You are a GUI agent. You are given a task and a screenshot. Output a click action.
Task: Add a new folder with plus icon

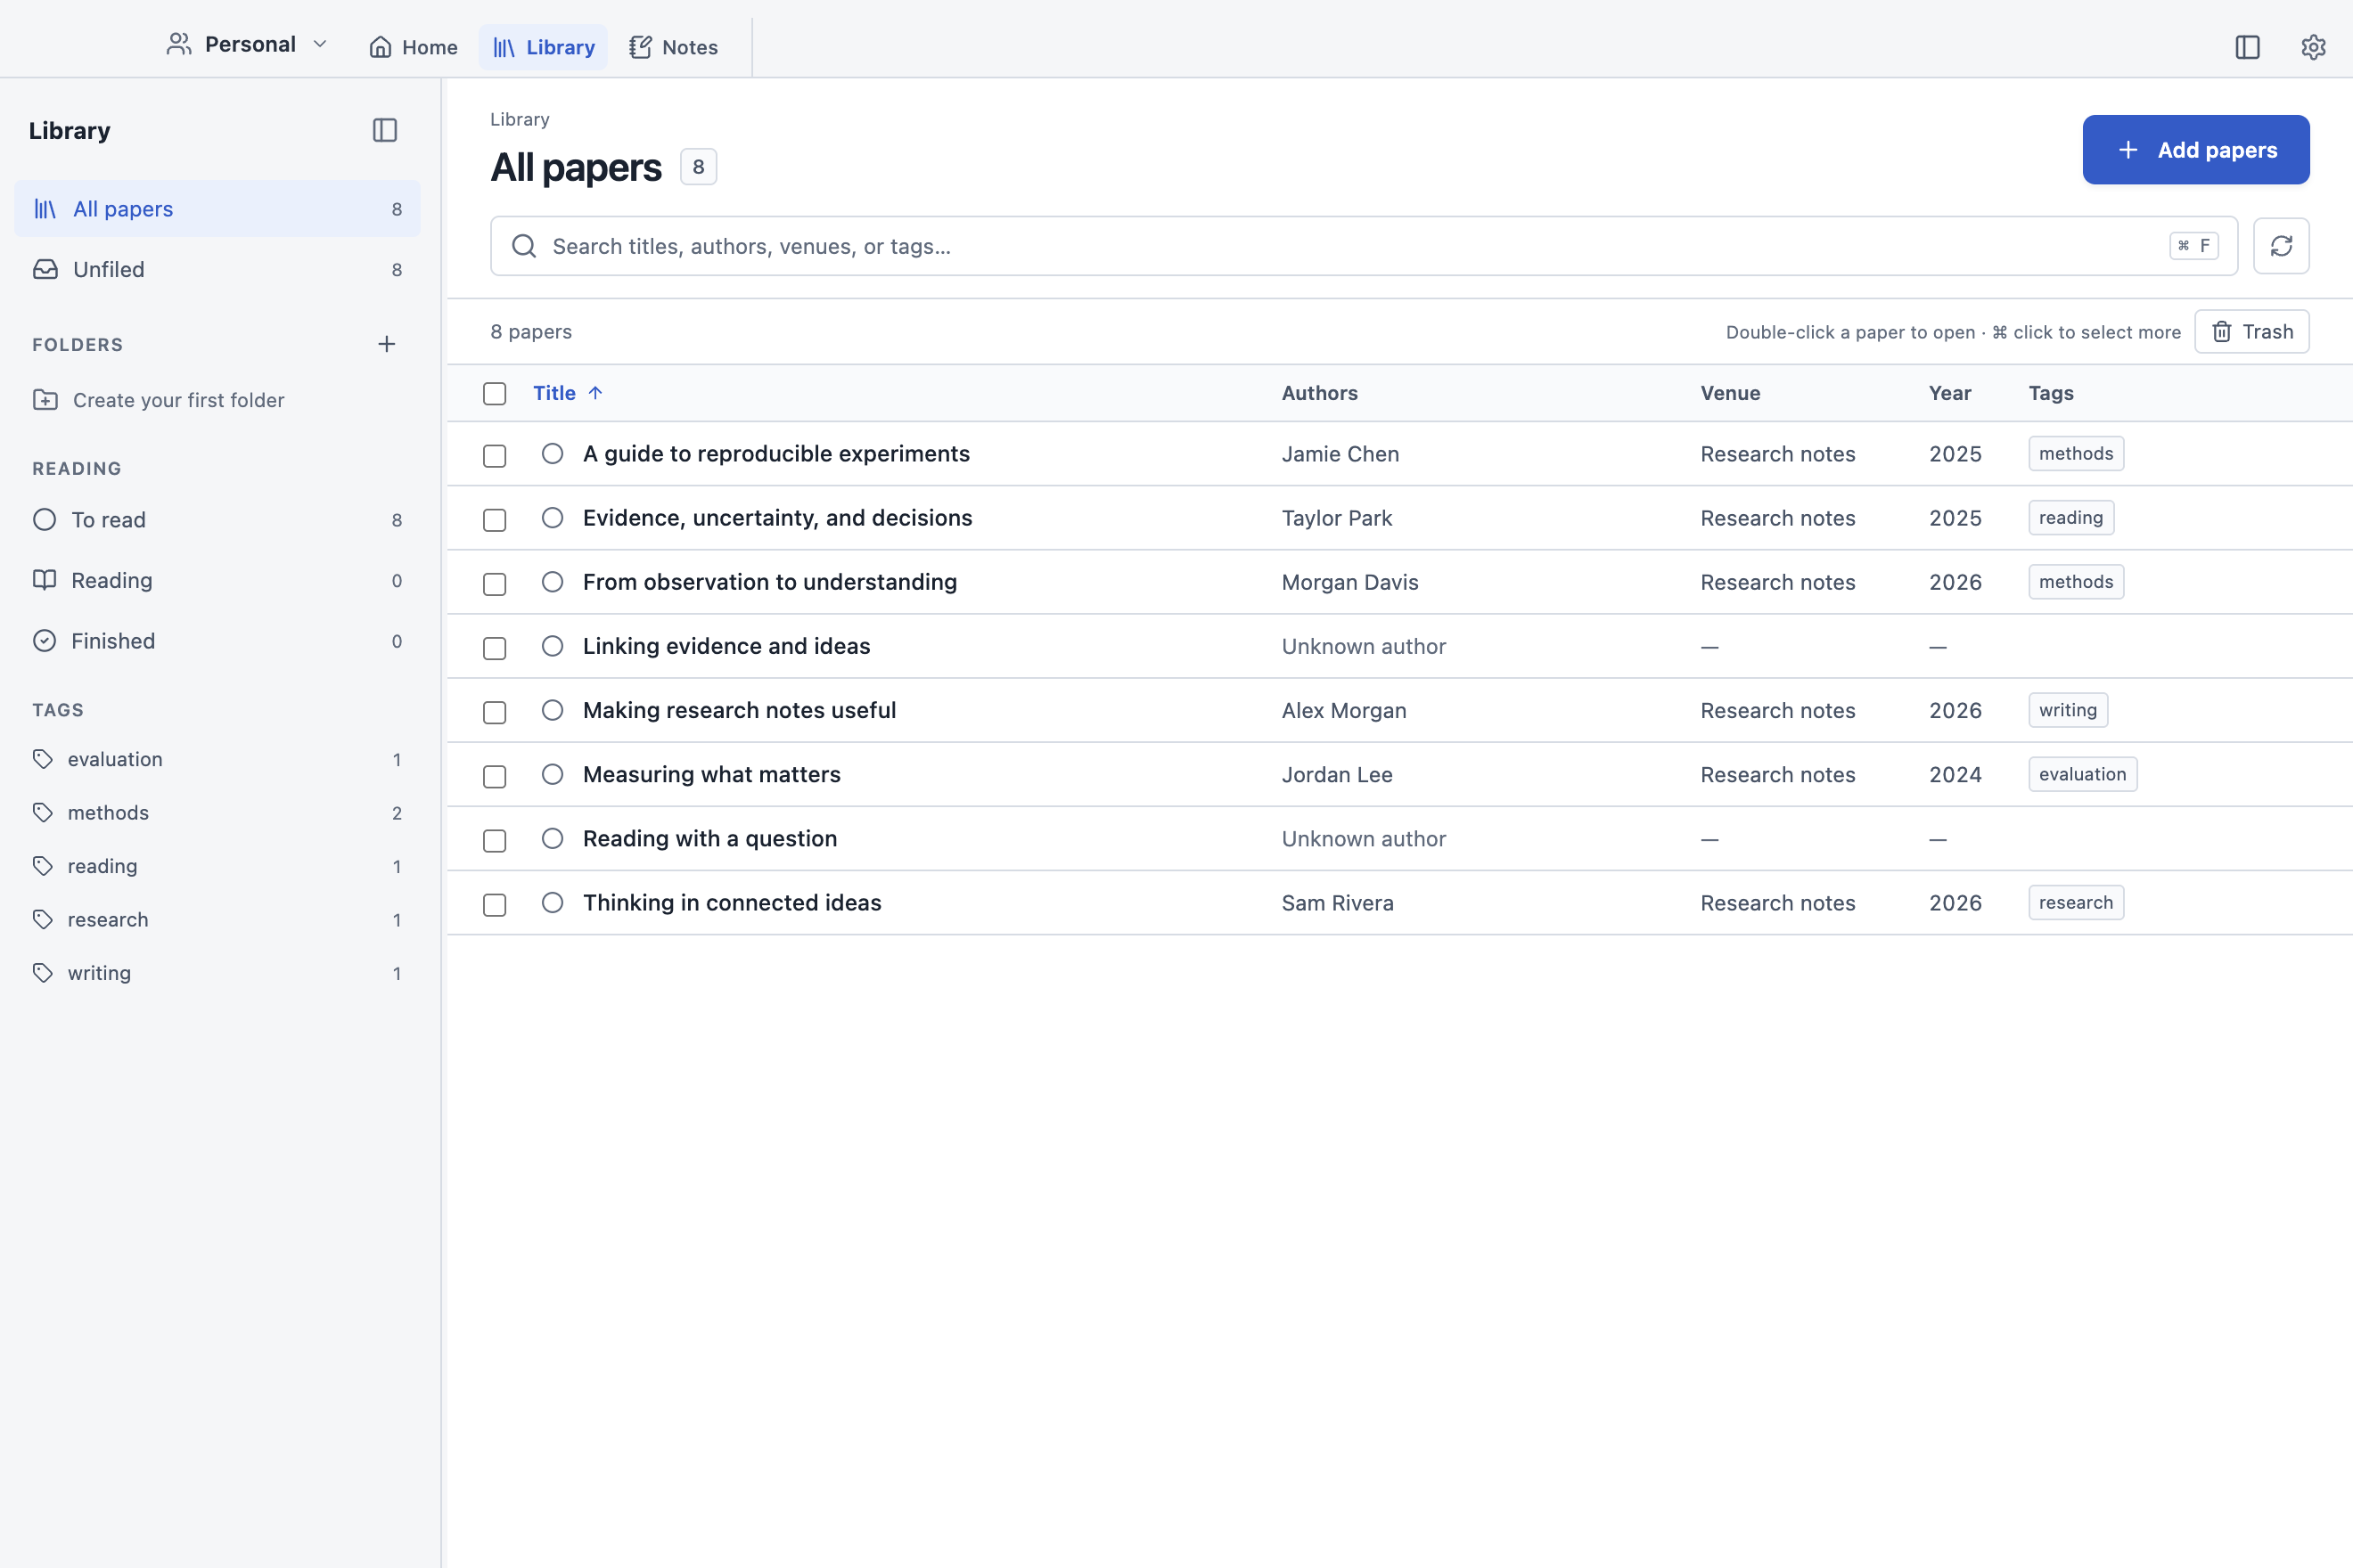(387, 344)
